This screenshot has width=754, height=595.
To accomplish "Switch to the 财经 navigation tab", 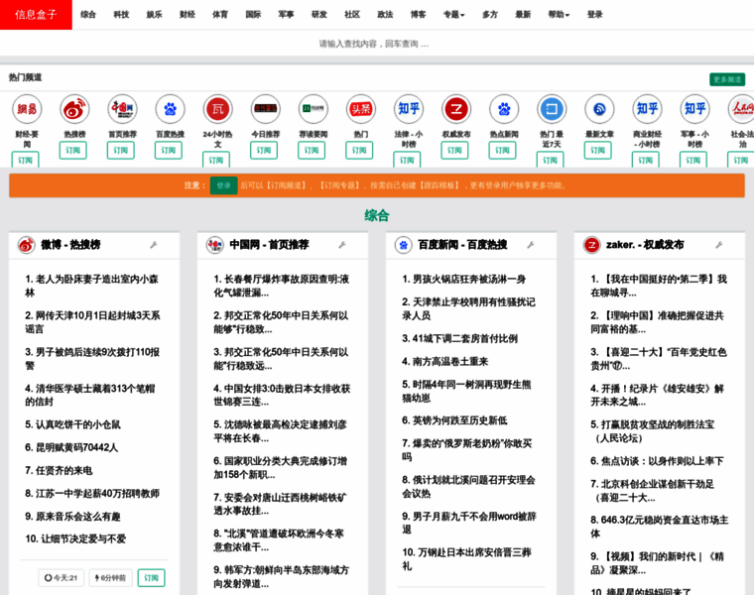I will [x=188, y=15].
